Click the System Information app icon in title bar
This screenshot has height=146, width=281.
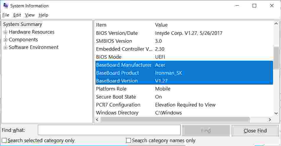(6, 6)
